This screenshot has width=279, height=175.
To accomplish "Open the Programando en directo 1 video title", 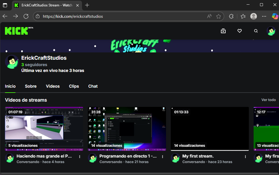I will point(128,156).
